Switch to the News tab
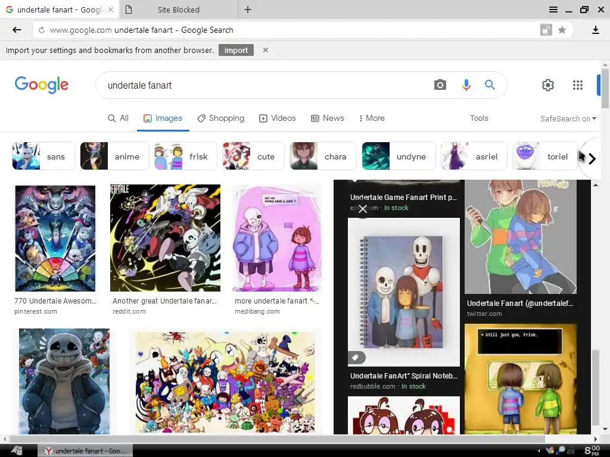 coord(328,118)
